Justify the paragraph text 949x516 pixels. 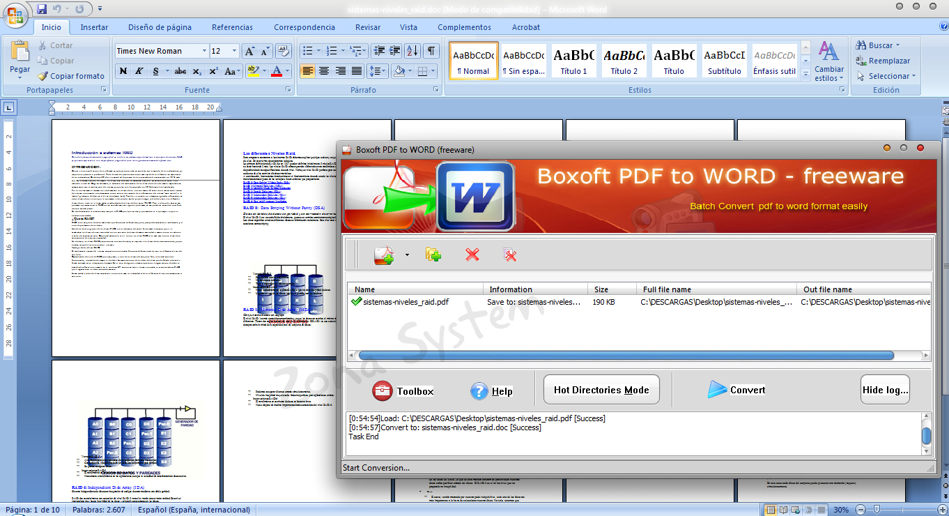357,71
